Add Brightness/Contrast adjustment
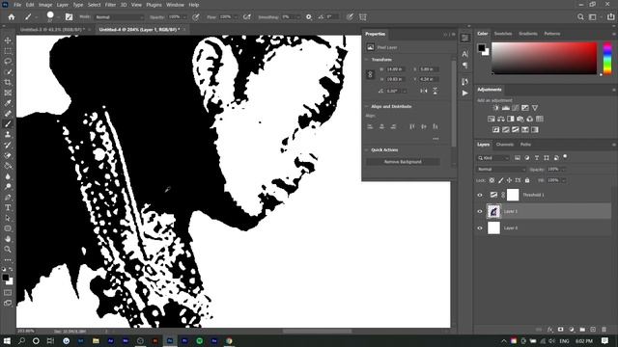The height and width of the screenshot is (347, 618). tap(495, 108)
